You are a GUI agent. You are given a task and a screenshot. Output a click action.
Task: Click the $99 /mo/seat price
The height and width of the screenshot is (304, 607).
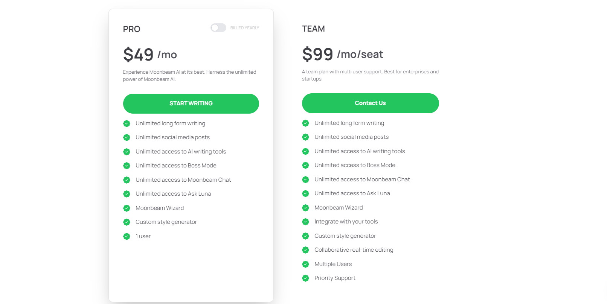coord(342,54)
